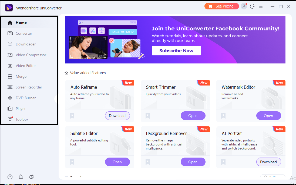Open the hamburger menu icon

[x=261, y=6]
